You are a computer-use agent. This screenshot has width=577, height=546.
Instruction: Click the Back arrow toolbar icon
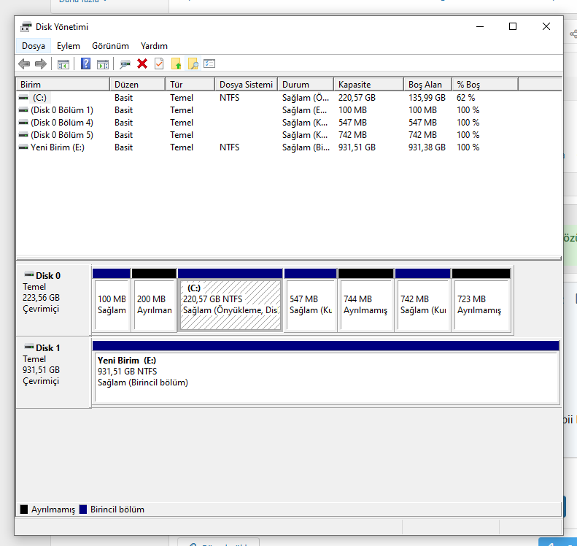(x=24, y=64)
